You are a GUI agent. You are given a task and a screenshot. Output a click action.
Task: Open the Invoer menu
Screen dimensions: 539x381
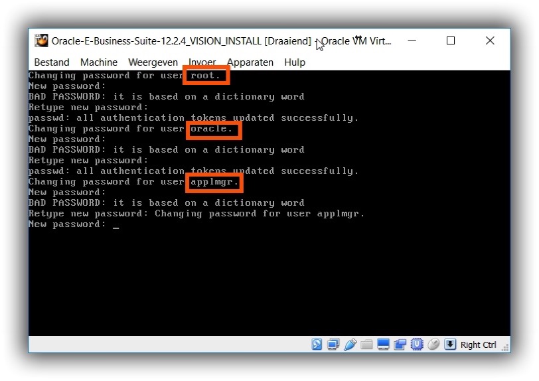pos(202,62)
